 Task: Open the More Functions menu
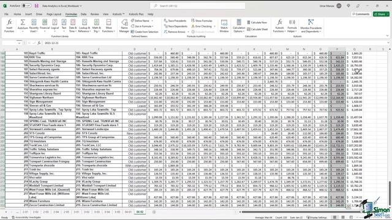tap(108, 26)
